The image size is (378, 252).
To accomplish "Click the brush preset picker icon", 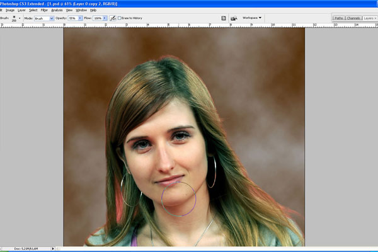I will [15, 18].
